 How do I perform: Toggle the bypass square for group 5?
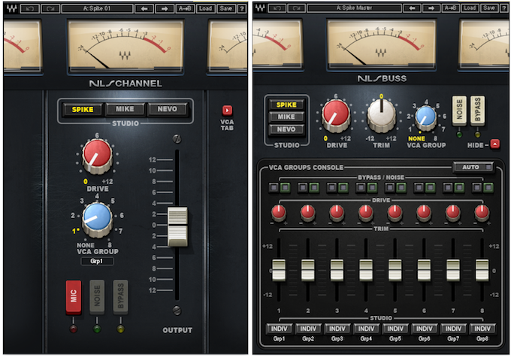(389, 187)
